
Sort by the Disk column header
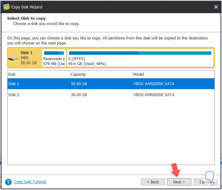[x=38, y=74]
